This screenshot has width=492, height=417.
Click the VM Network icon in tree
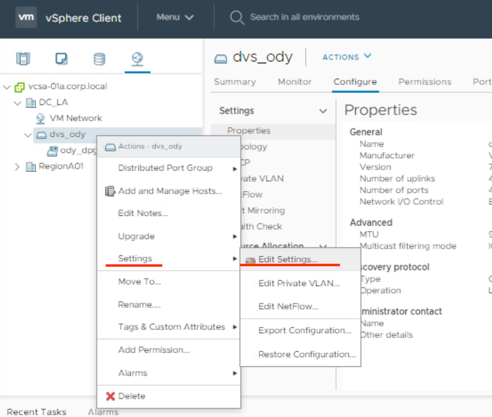pos(41,118)
